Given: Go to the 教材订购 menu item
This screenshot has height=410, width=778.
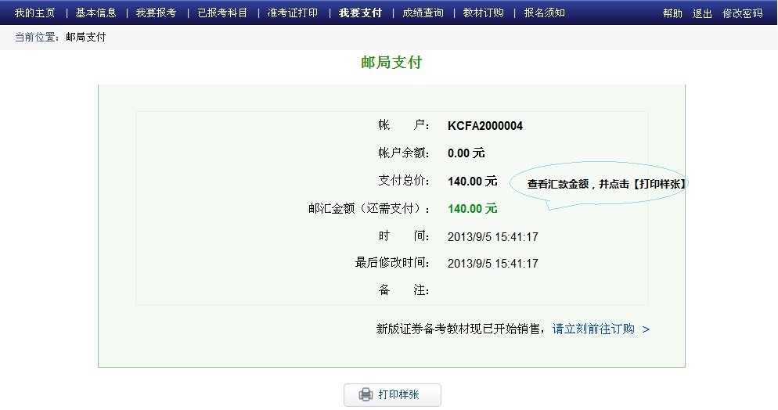Looking at the screenshot, I should click(x=483, y=13).
